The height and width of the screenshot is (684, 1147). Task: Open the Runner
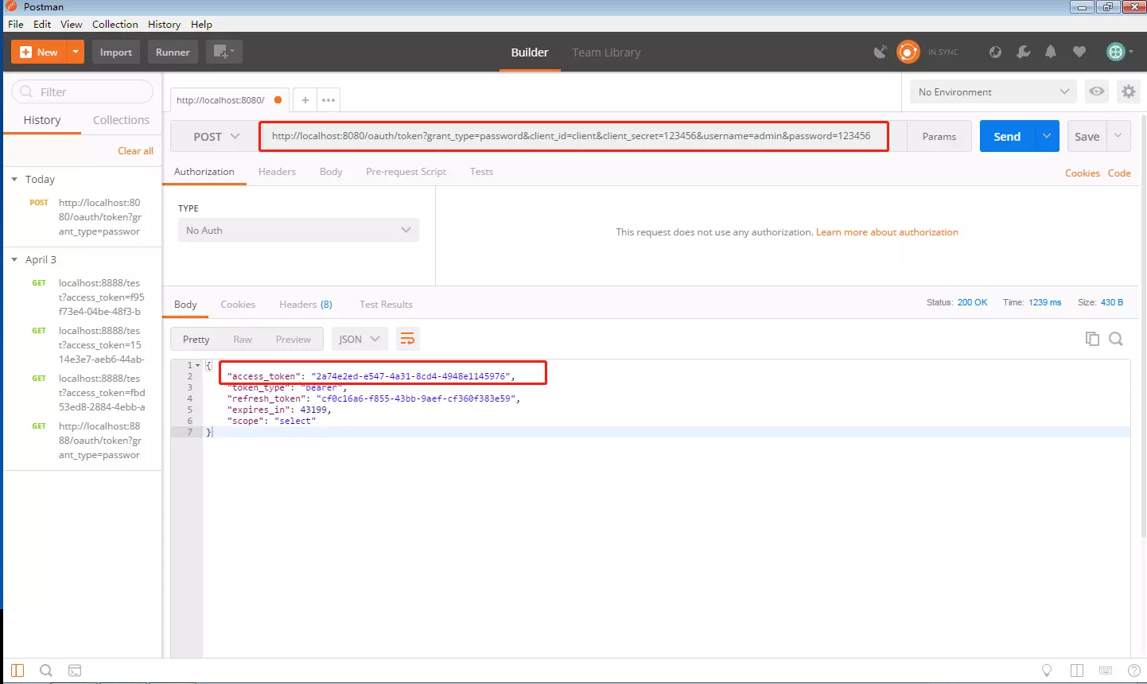173,52
